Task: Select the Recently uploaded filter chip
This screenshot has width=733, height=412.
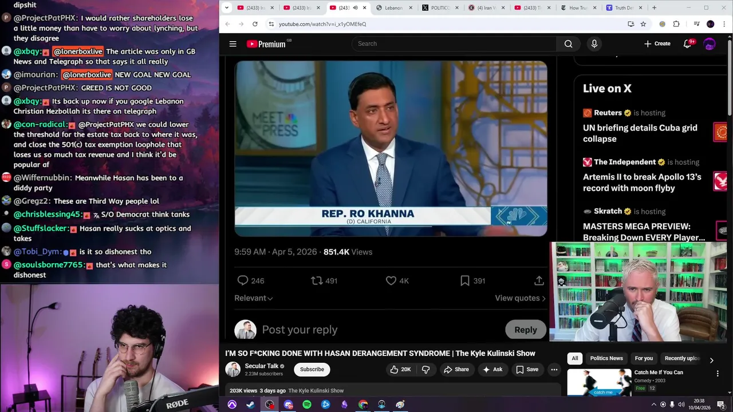Action: point(681,358)
